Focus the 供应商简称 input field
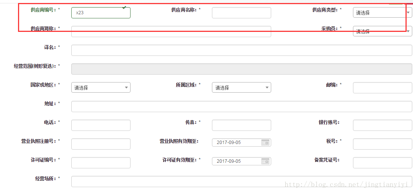 tap(171, 31)
